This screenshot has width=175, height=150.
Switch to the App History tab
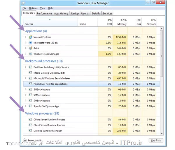[x=61, y=13]
